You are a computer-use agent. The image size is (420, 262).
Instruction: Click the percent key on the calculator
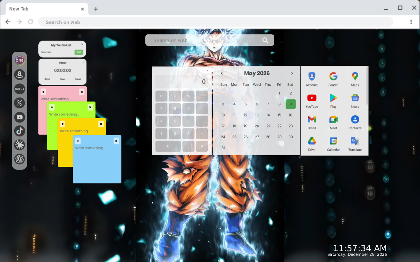click(x=188, y=96)
